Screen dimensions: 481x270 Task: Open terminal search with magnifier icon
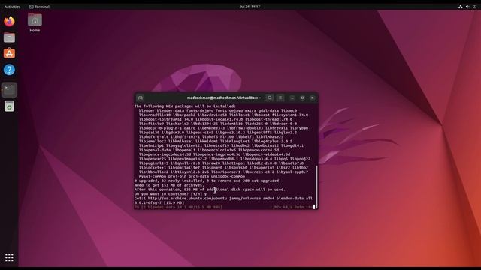[x=270, y=97]
